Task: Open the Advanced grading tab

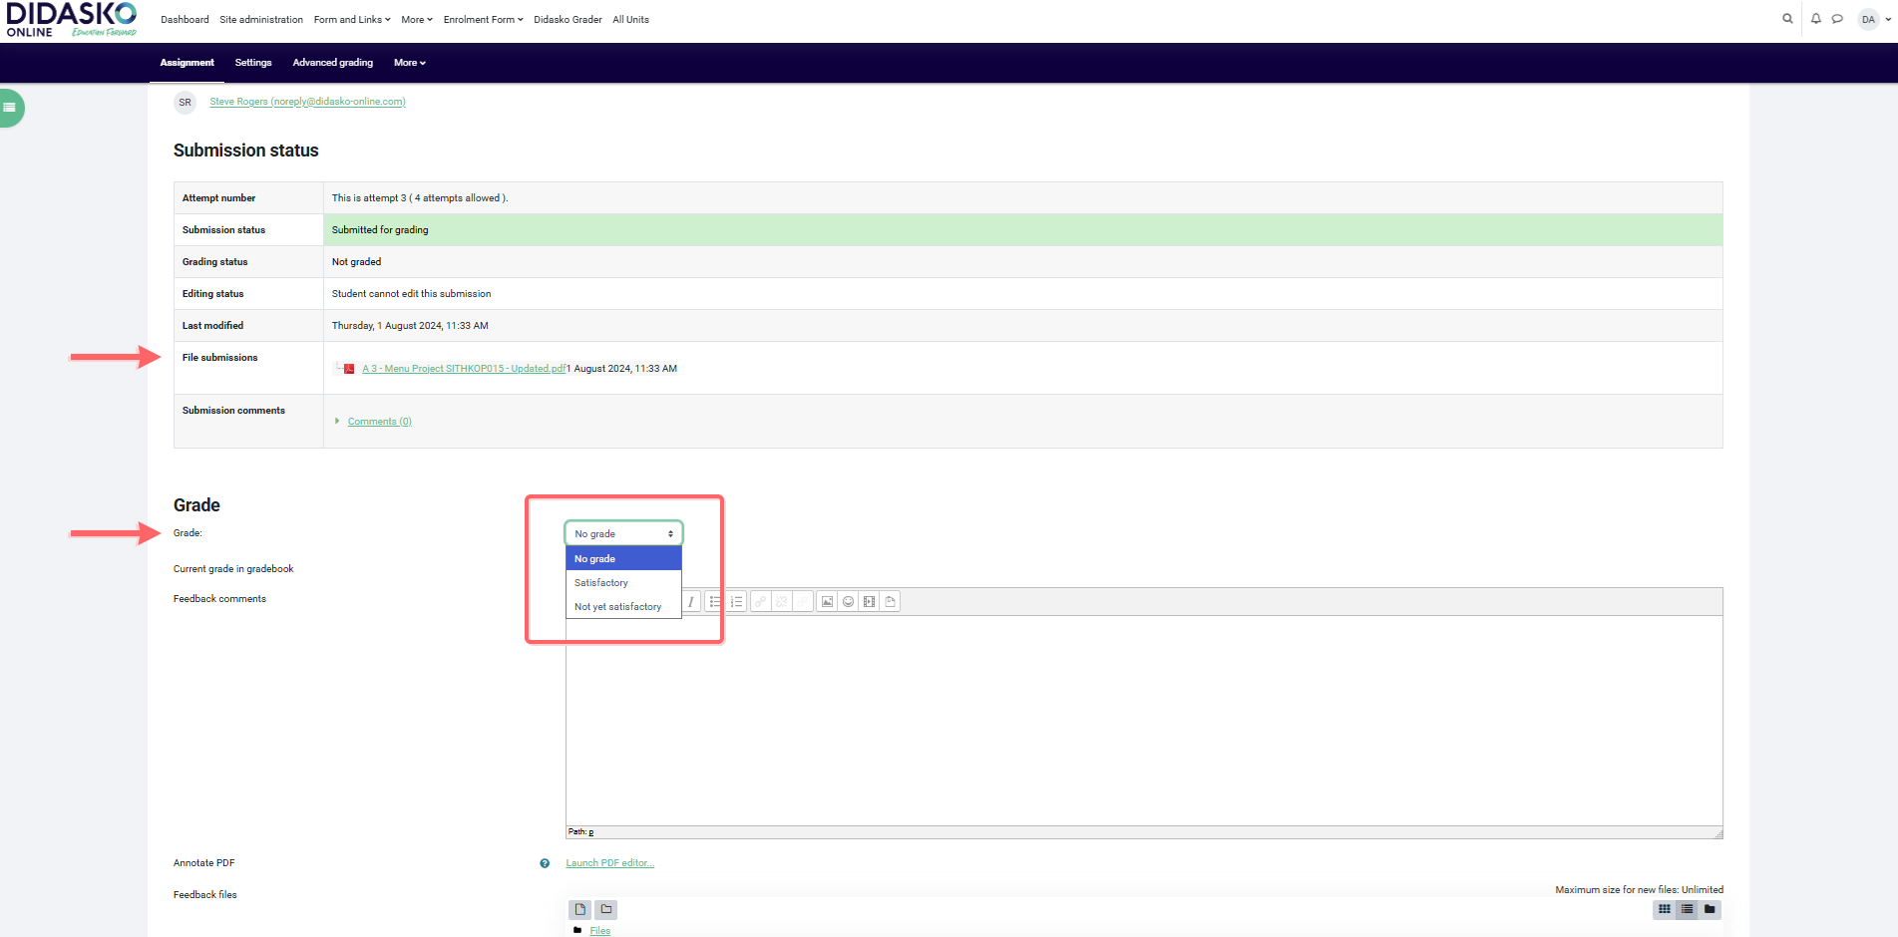Action: tap(332, 63)
